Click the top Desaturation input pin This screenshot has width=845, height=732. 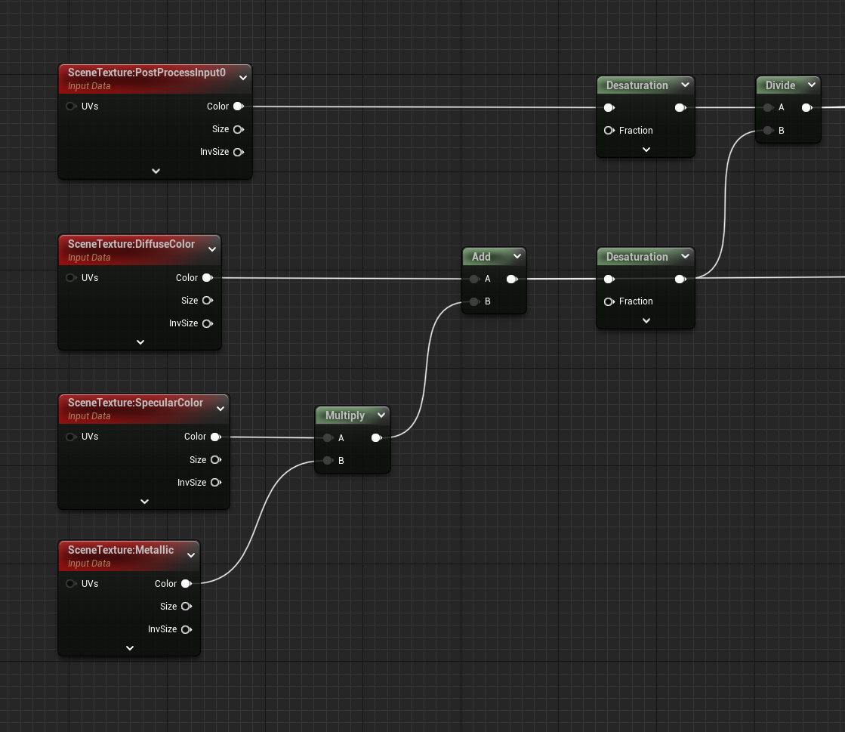[609, 107]
